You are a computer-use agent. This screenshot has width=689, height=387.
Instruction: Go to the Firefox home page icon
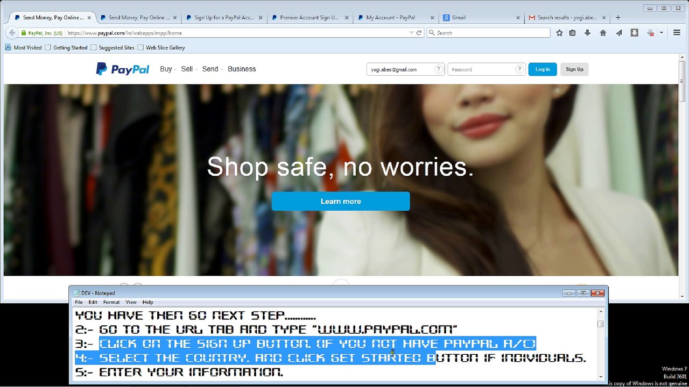pos(603,33)
